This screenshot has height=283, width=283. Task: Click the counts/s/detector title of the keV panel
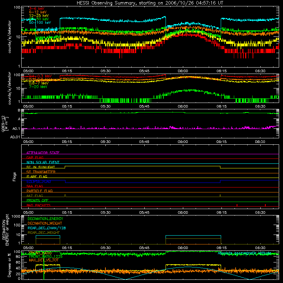point(10,37)
